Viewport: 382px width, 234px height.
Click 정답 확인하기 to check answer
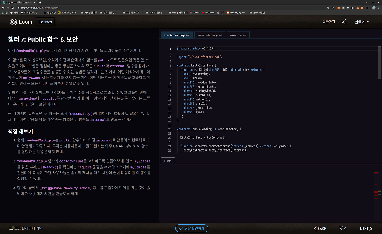[192, 228]
